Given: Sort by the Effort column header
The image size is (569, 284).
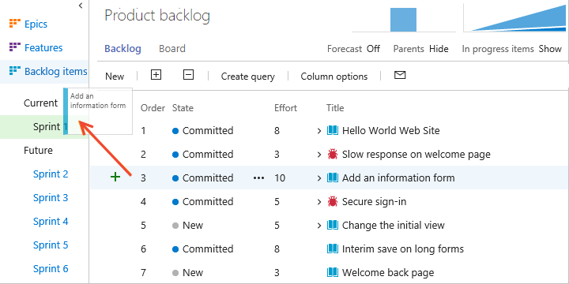Looking at the screenshot, I should pos(285,108).
